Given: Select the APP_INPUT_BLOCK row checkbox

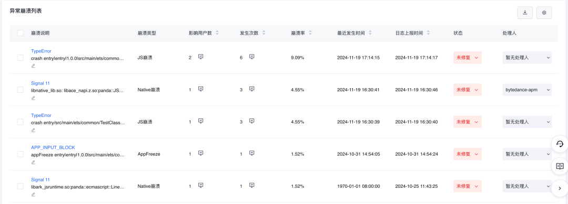Looking at the screenshot, I should (21, 154).
